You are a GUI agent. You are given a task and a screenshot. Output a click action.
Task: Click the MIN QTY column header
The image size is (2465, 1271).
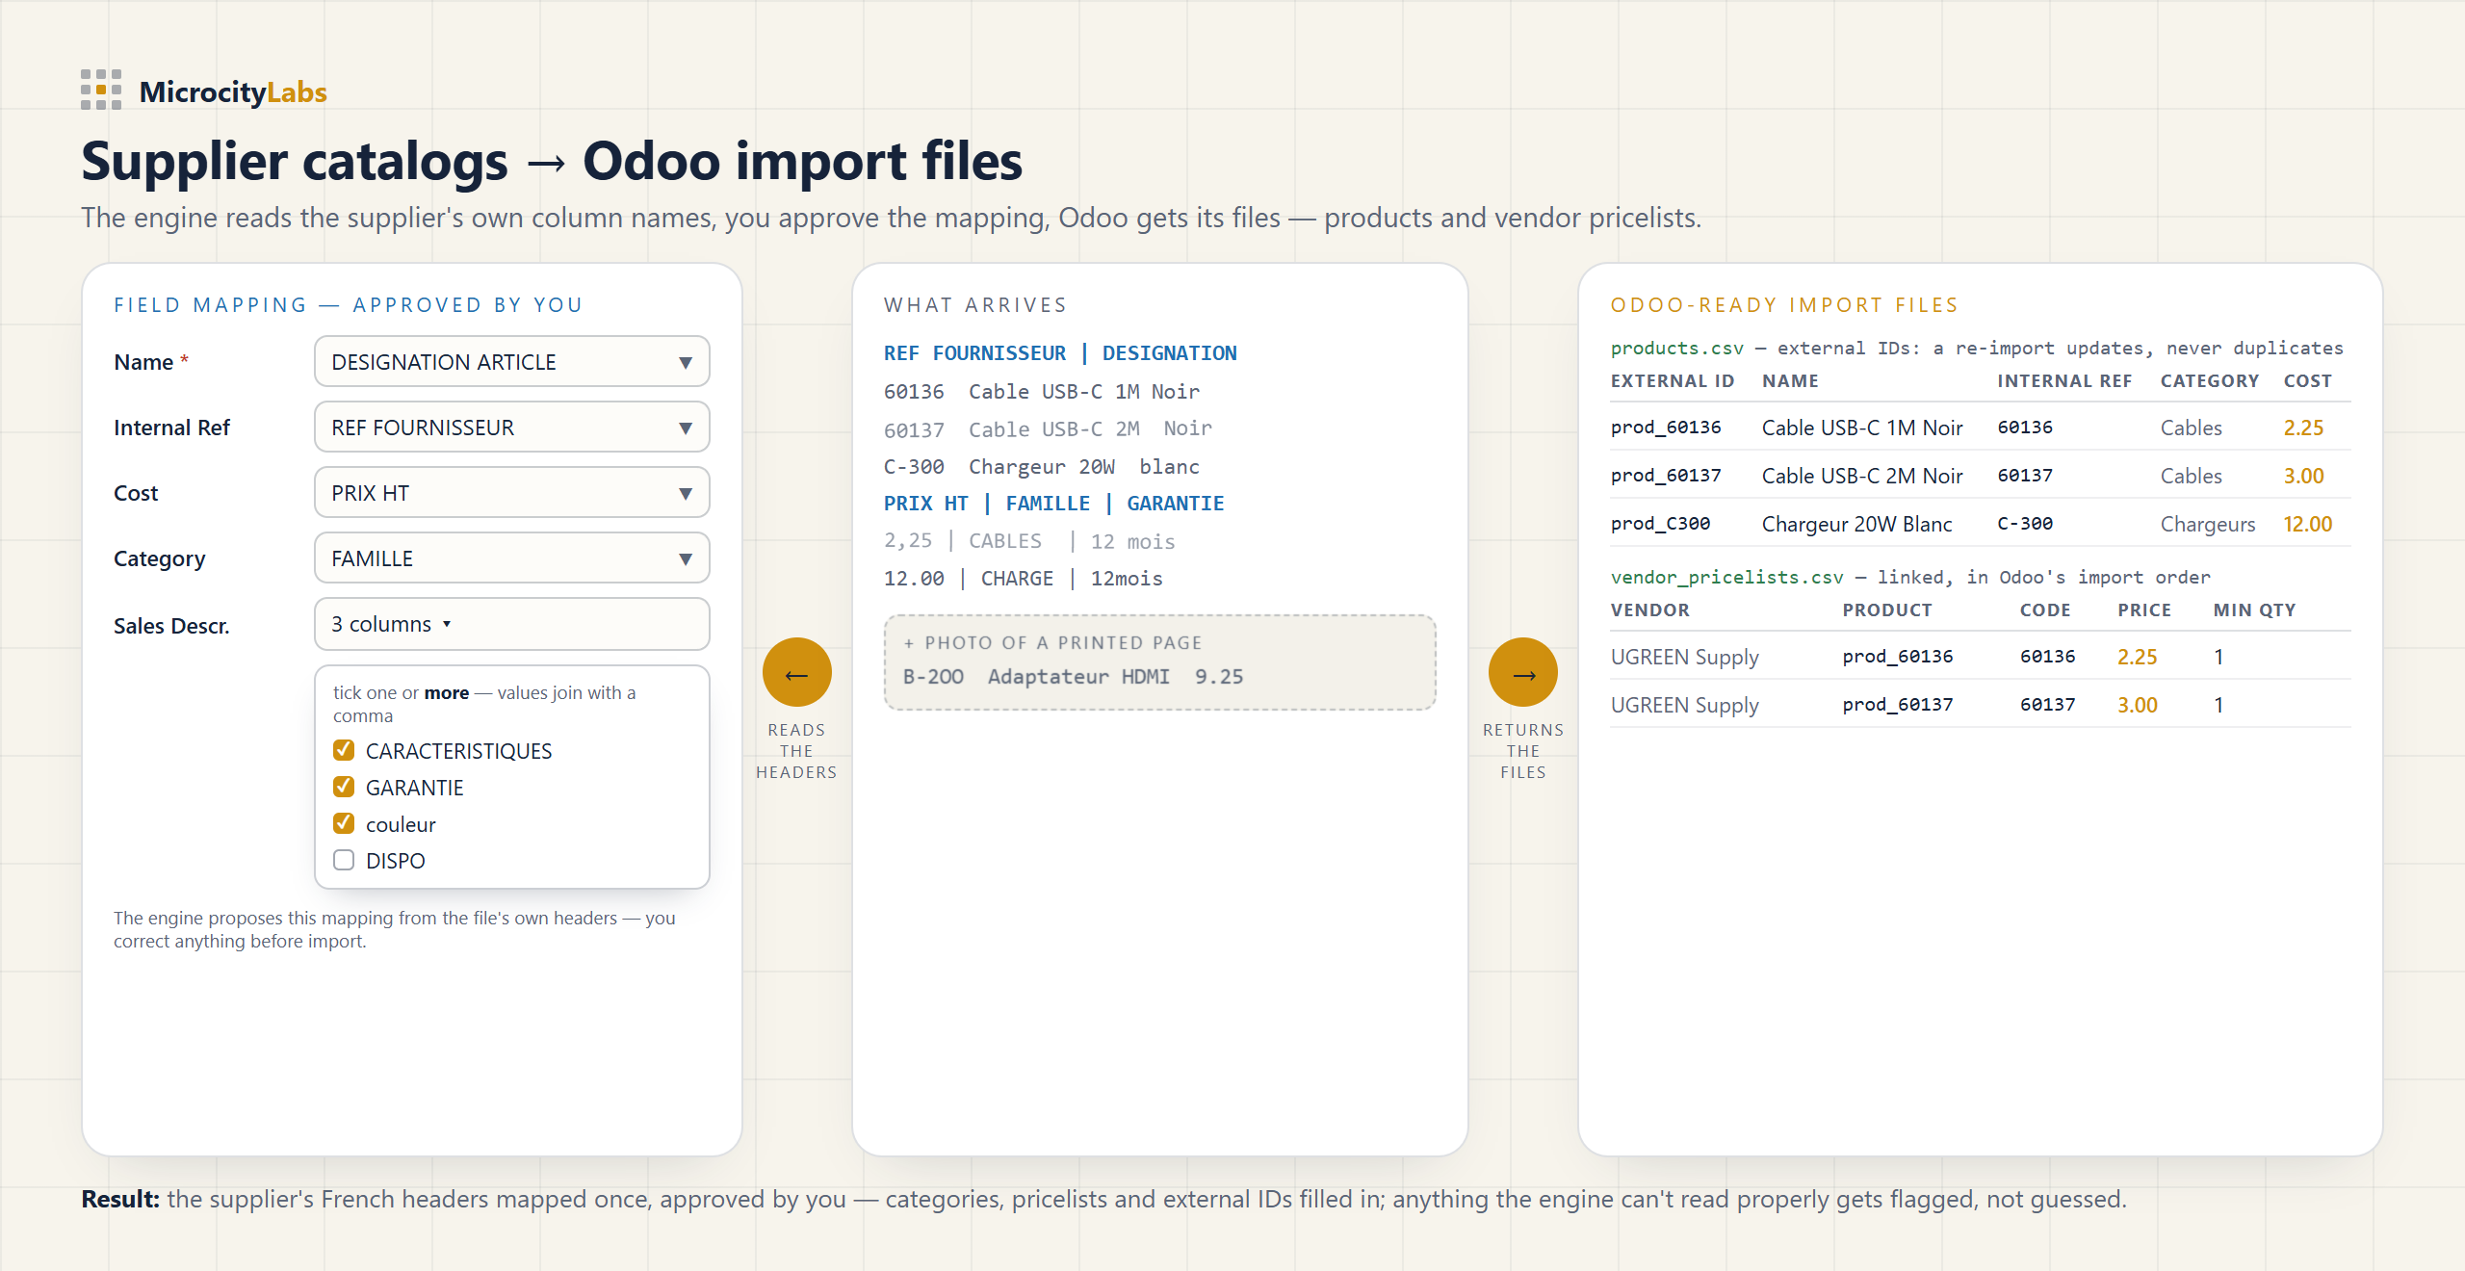[2254, 610]
